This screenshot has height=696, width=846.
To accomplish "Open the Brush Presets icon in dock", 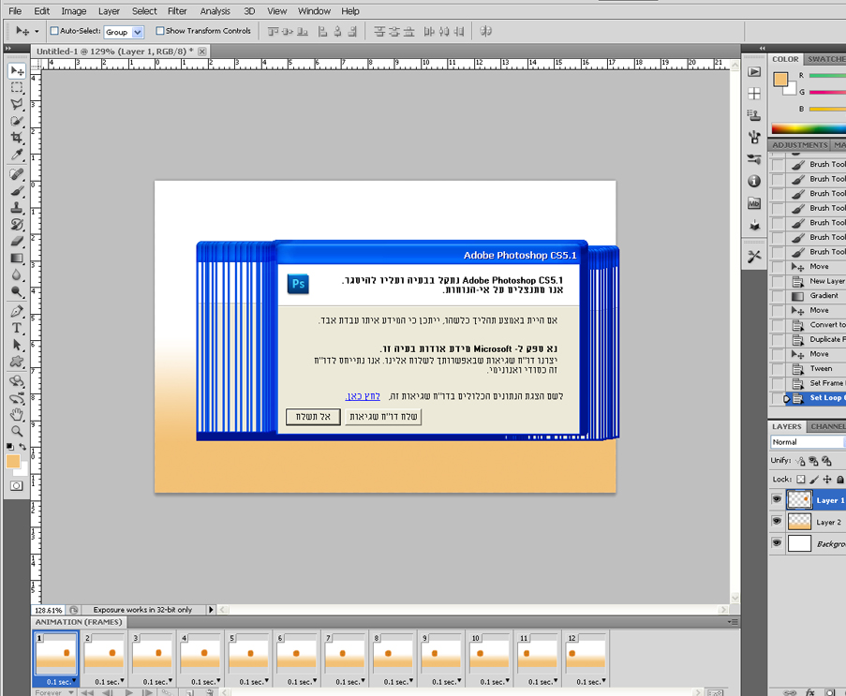I will (754, 159).
